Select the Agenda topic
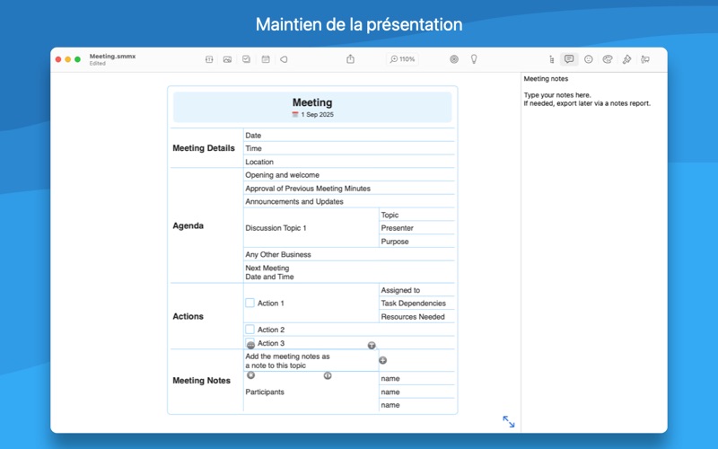 click(188, 225)
